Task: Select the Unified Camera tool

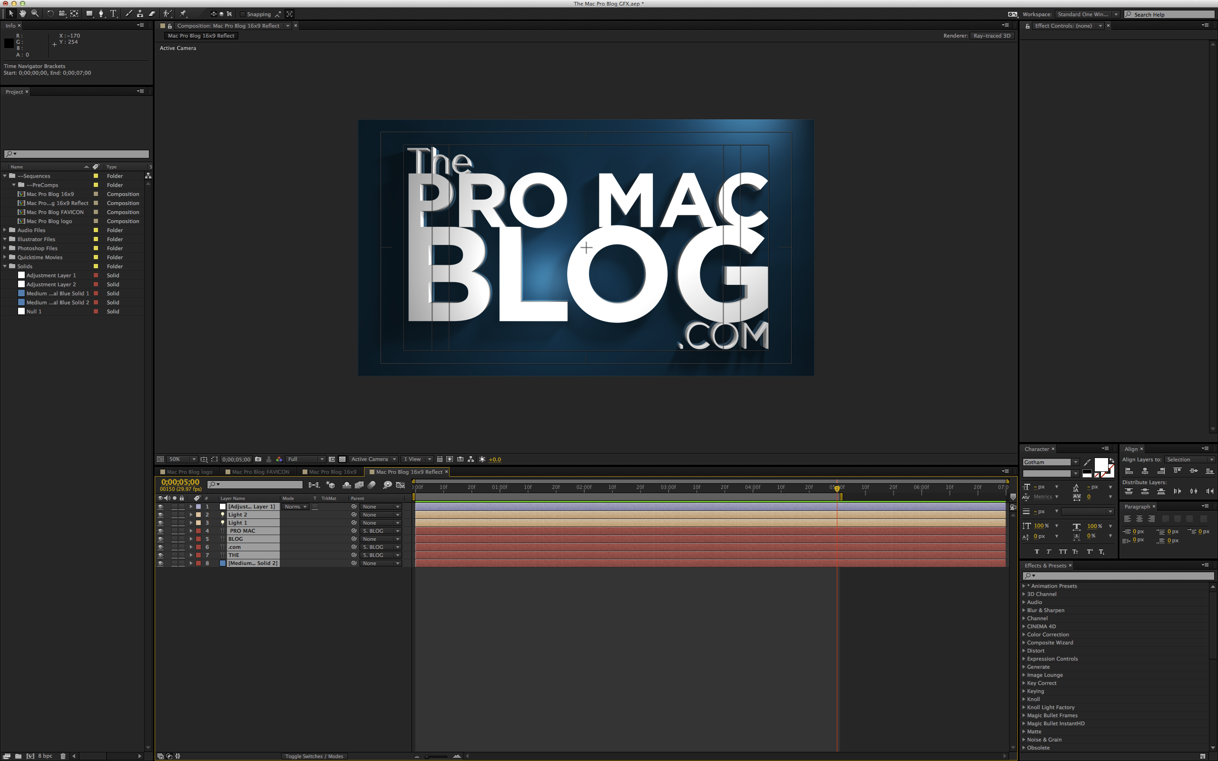Action: click(x=62, y=14)
